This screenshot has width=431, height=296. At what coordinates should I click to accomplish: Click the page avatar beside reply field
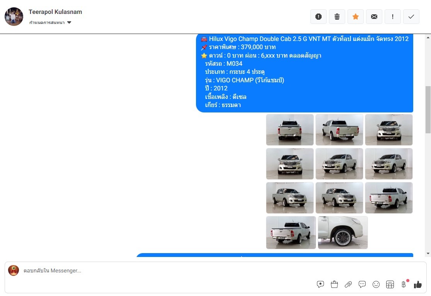click(14, 270)
